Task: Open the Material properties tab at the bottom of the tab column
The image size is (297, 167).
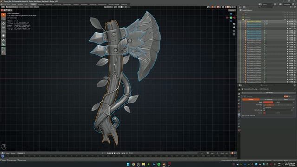Action: point(239,130)
